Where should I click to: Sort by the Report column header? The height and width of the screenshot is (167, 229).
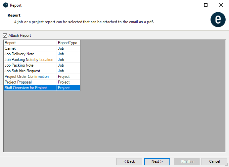(30, 43)
